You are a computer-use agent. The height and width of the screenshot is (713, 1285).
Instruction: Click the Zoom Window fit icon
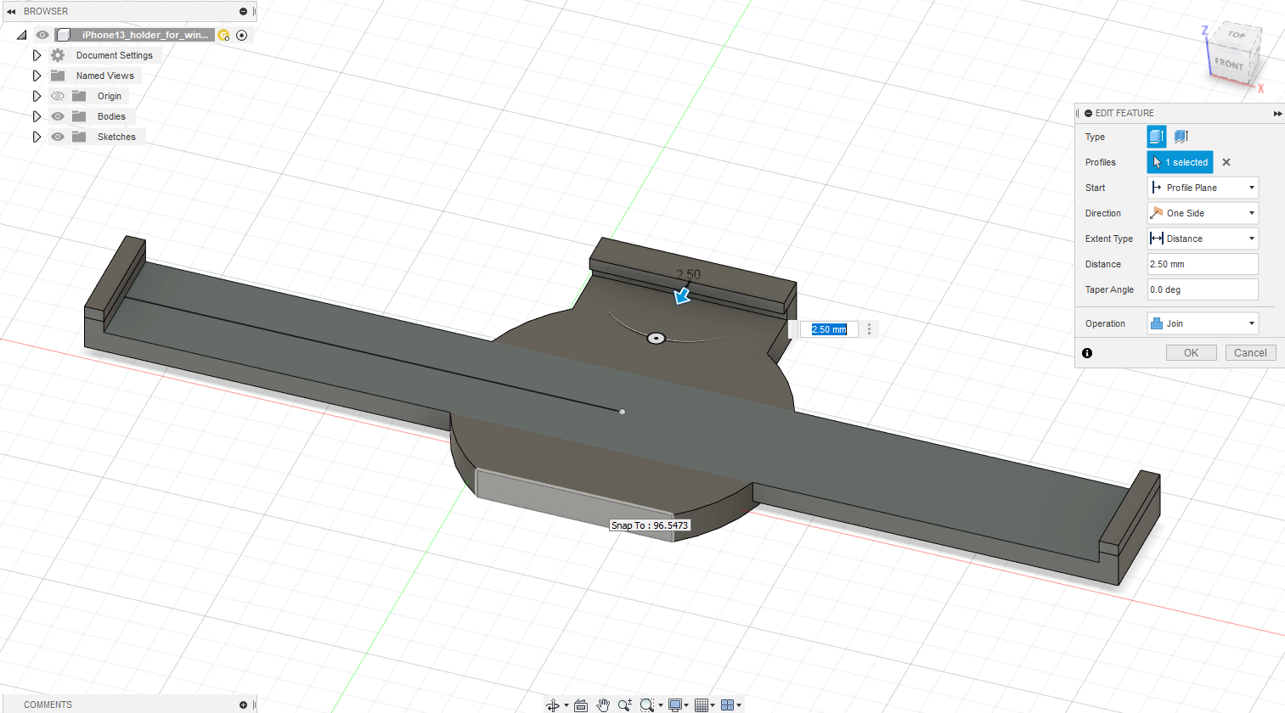(x=647, y=705)
